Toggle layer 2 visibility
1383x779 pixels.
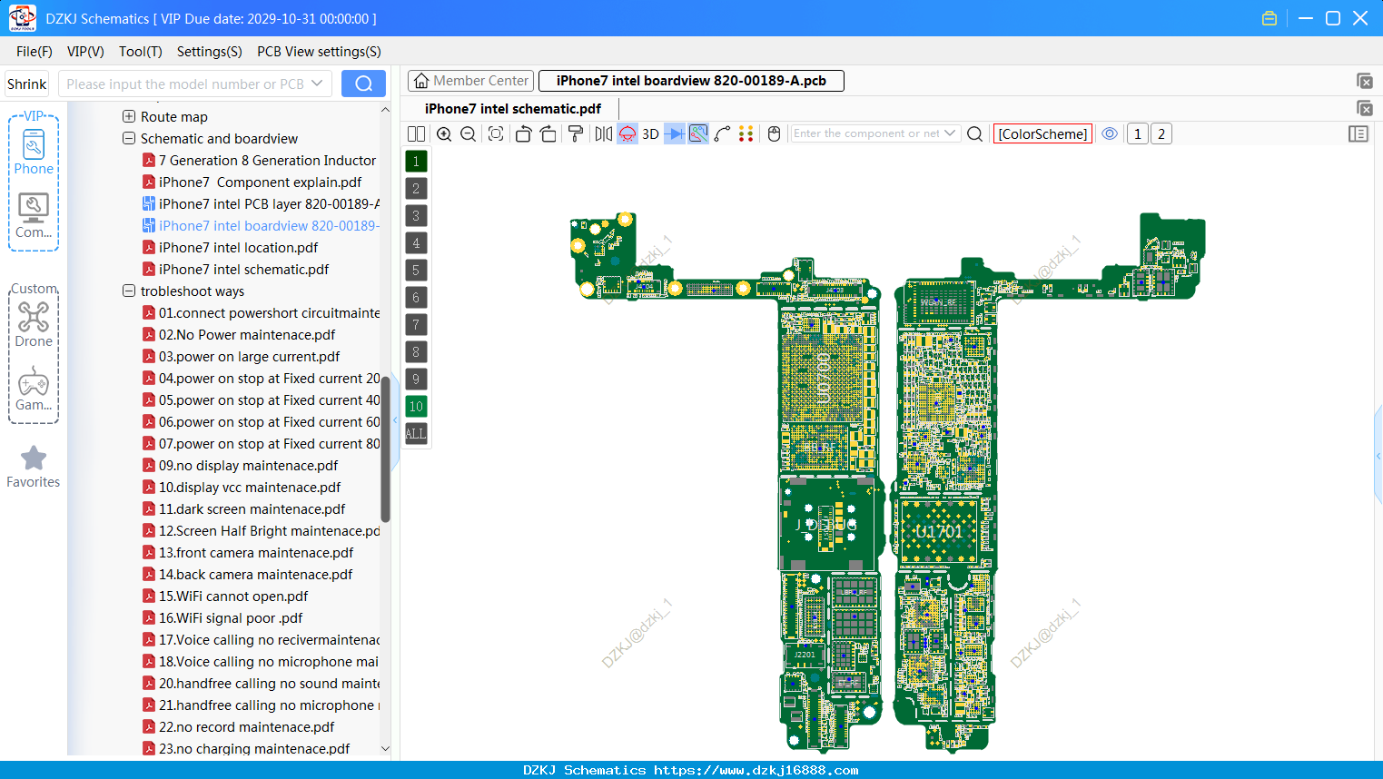pyautogui.click(x=416, y=188)
